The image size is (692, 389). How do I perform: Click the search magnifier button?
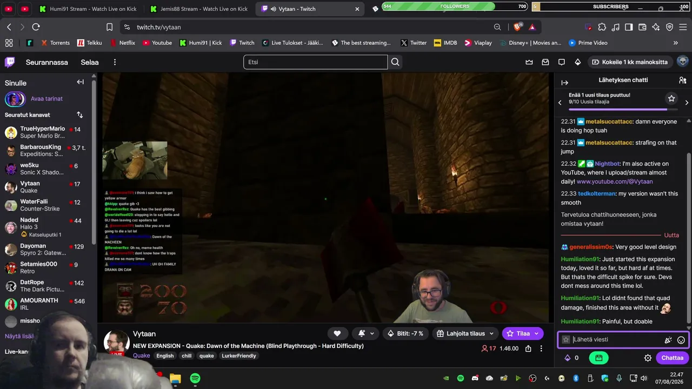395,62
